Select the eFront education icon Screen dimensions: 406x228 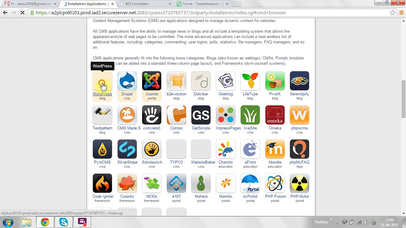pyautogui.click(x=250, y=149)
